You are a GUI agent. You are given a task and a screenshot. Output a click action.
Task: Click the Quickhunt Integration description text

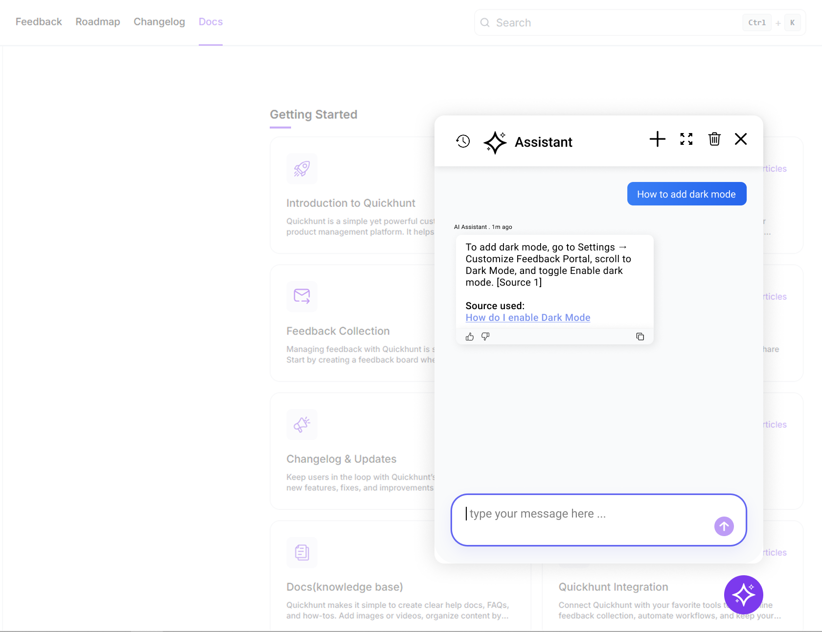pos(670,610)
